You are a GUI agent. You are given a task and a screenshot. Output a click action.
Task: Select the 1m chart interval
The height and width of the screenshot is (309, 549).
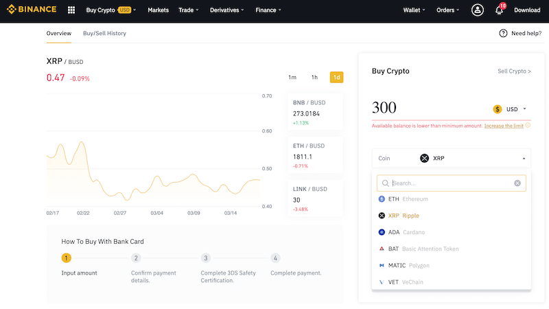tap(292, 77)
